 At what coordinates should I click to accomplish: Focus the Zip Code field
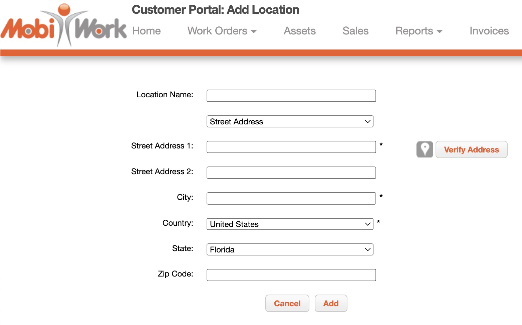[x=291, y=275]
